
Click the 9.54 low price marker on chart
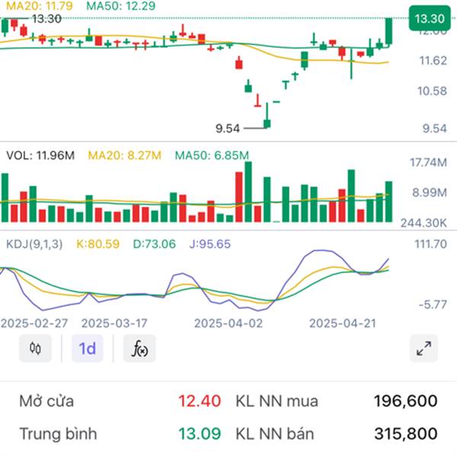click(x=228, y=128)
